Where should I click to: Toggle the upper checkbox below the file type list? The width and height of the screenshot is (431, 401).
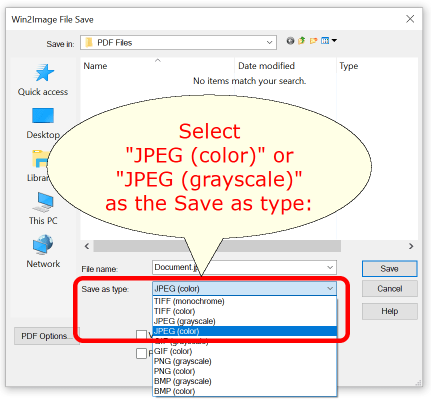pyautogui.click(x=141, y=335)
